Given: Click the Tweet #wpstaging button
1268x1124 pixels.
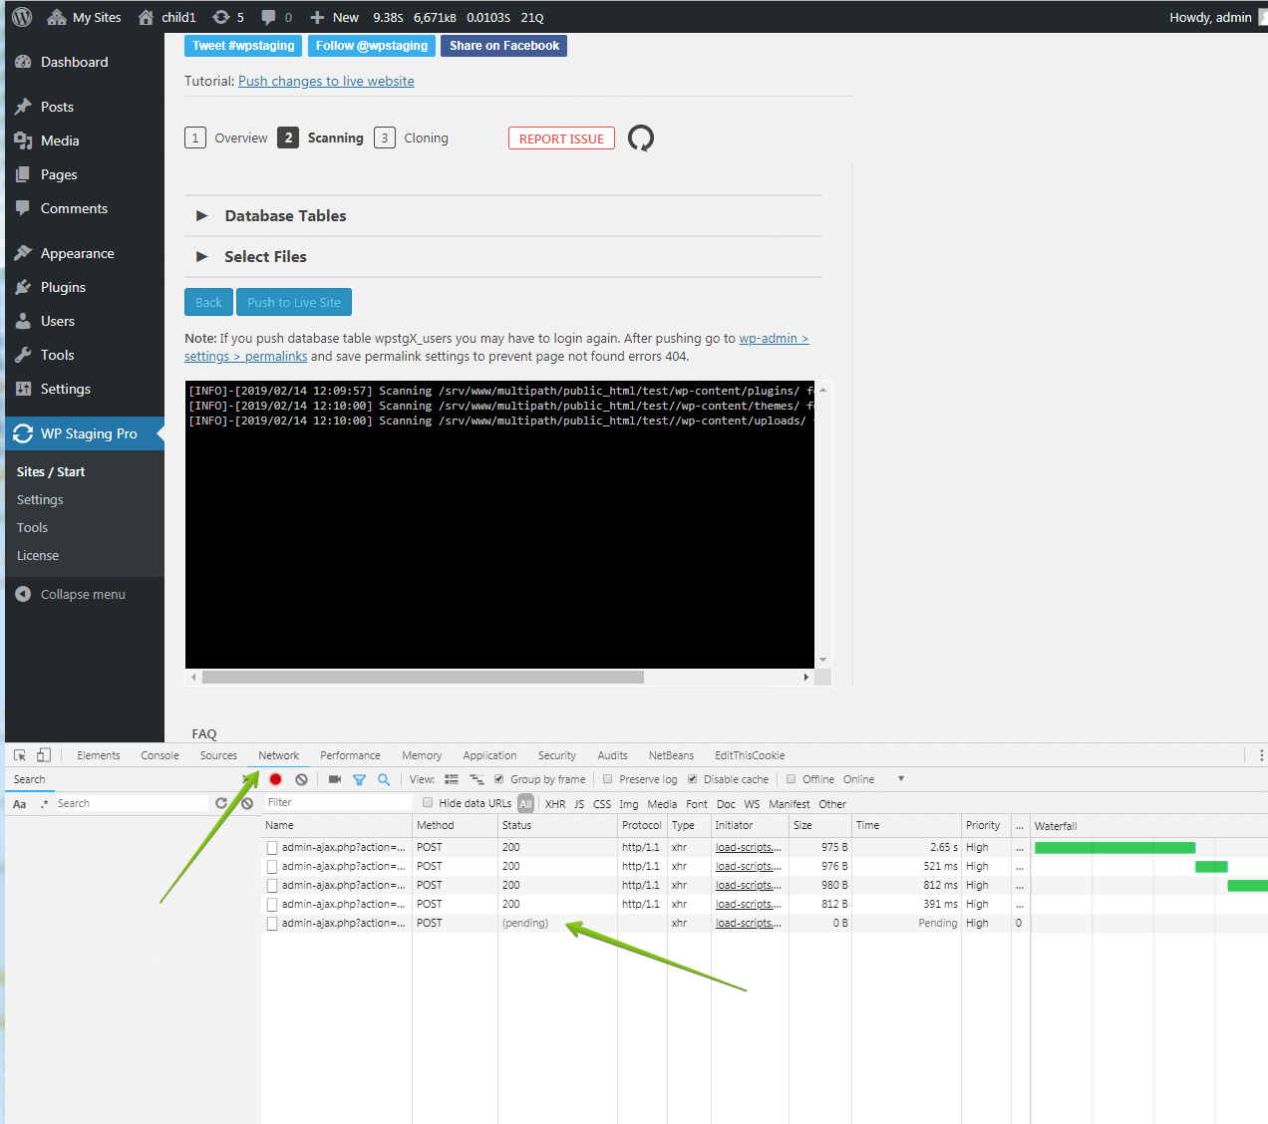Looking at the screenshot, I should 243,46.
